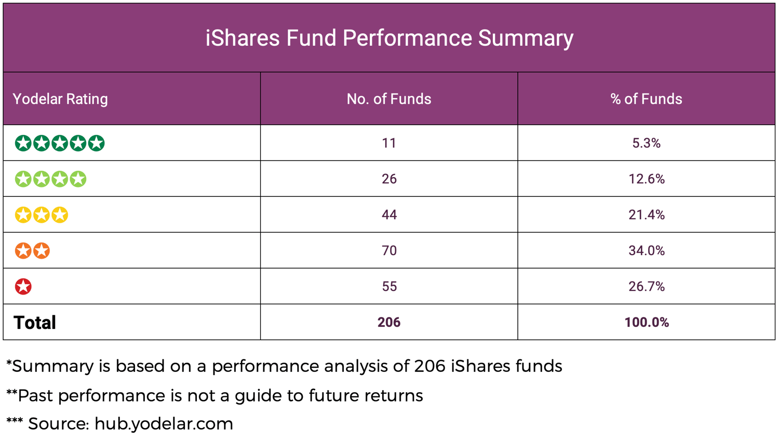Click the 34.0% cell

pos(646,250)
